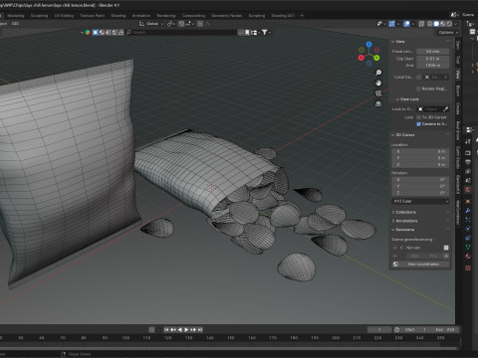Open the Global transform orientation dropdown
Viewport: 478px width, 358px height.
pyautogui.click(x=151, y=24)
